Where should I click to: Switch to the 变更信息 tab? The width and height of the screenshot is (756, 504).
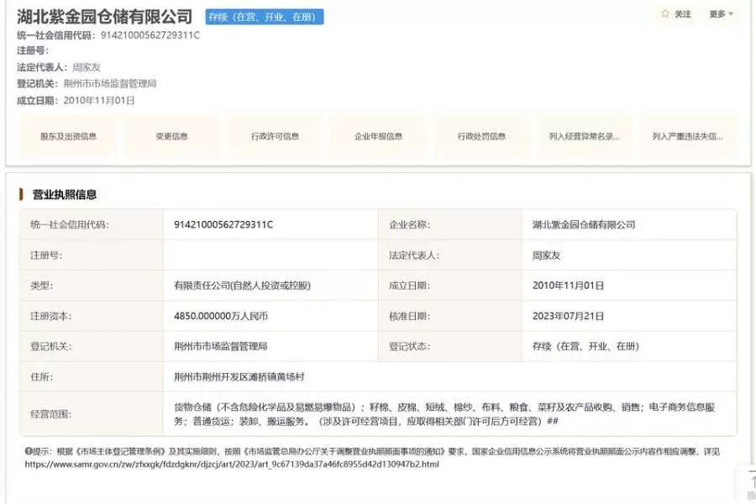(x=171, y=136)
